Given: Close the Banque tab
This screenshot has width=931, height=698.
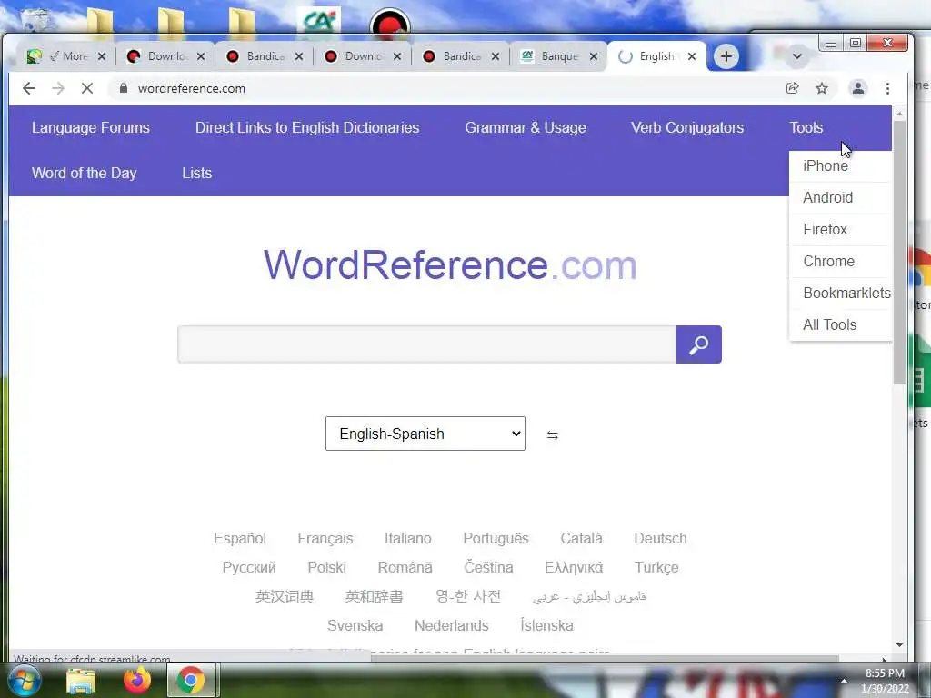Looking at the screenshot, I should (x=593, y=56).
